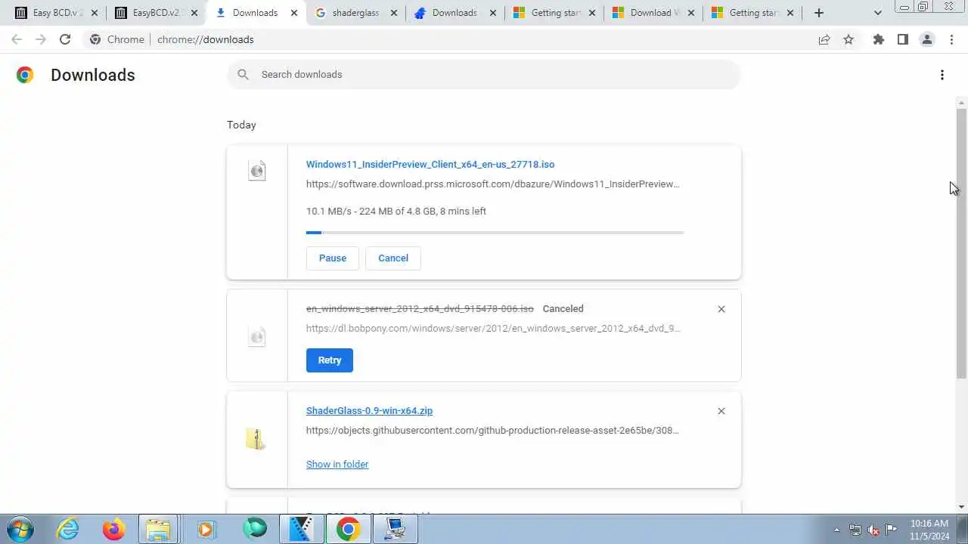
Task: Click the scrollbar down arrow
Action: click(x=962, y=507)
